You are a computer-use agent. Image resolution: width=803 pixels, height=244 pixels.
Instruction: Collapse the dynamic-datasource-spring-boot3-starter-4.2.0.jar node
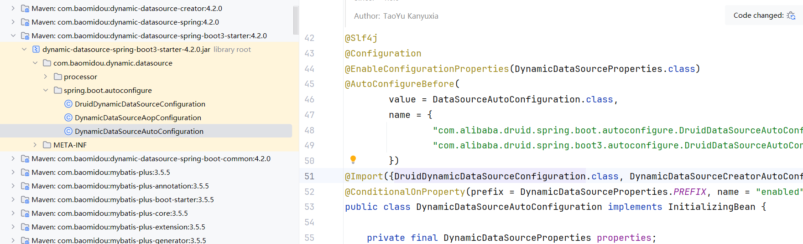point(24,49)
